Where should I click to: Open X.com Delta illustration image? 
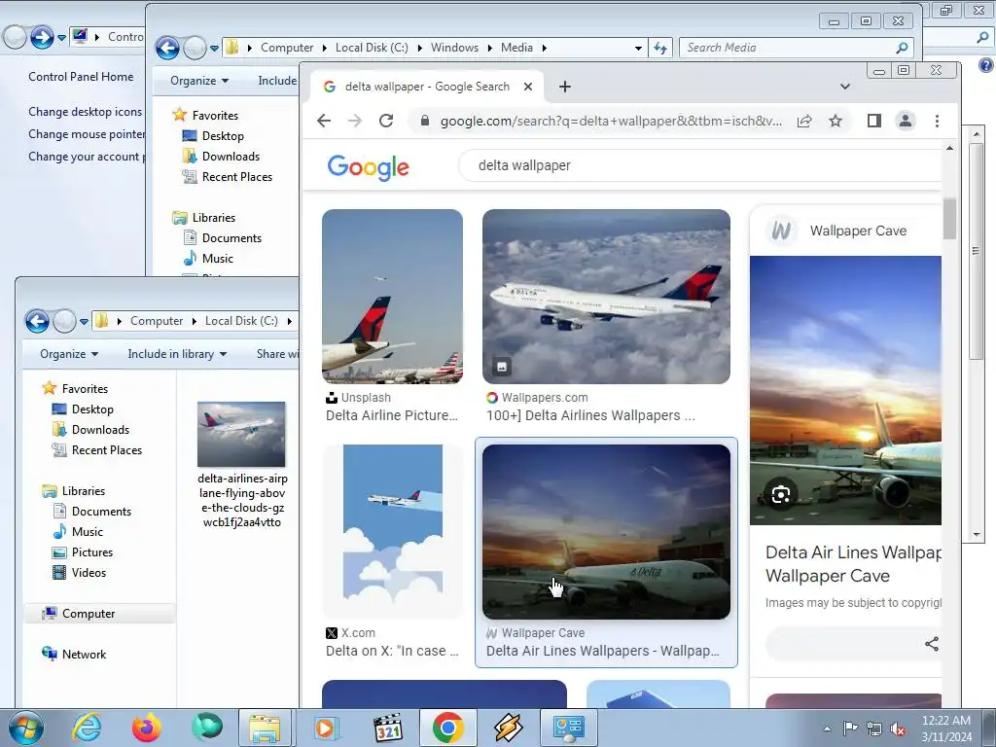[393, 531]
